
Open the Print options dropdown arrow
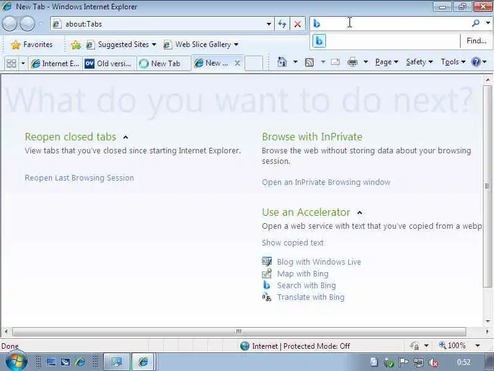(366, 62)
